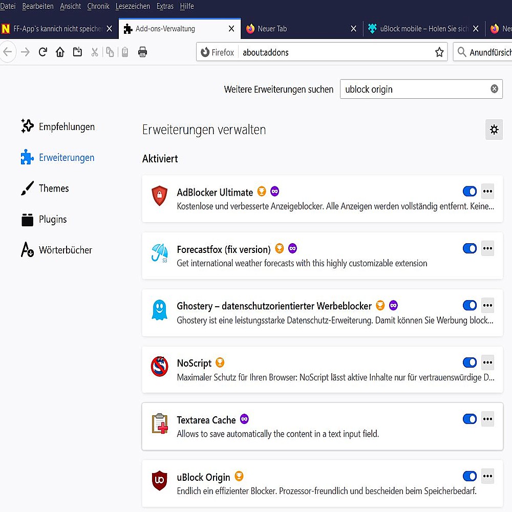Open NoScript three-dot menu
Viewport: 512px width, 512px height.
pyautogui.click(x=487, y=362)
